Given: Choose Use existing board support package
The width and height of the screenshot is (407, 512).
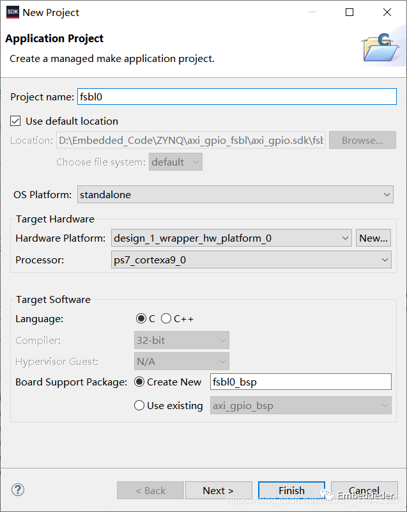Looking at the screenshot, I should coord(139,405).
